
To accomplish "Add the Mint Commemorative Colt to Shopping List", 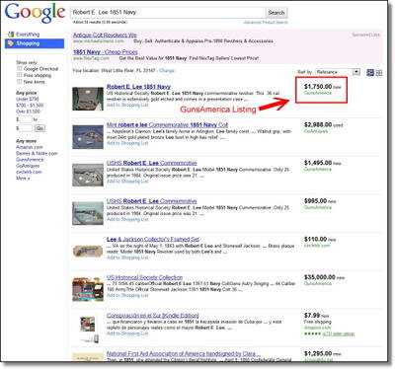I will (x=127, y=143).
